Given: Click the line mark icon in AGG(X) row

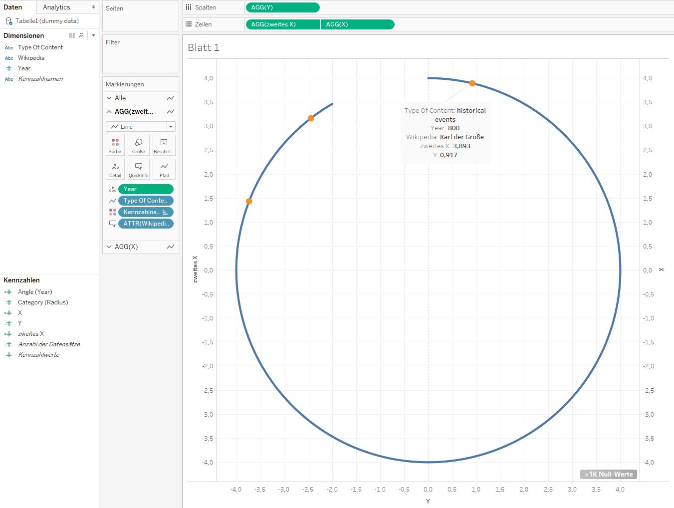Looking at the screenshot, I should click(x=171, y=247).
